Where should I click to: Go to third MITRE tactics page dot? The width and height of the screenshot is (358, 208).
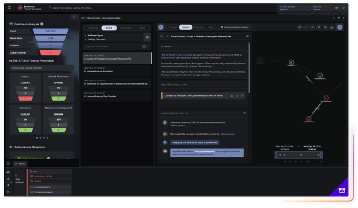[44, 138]
